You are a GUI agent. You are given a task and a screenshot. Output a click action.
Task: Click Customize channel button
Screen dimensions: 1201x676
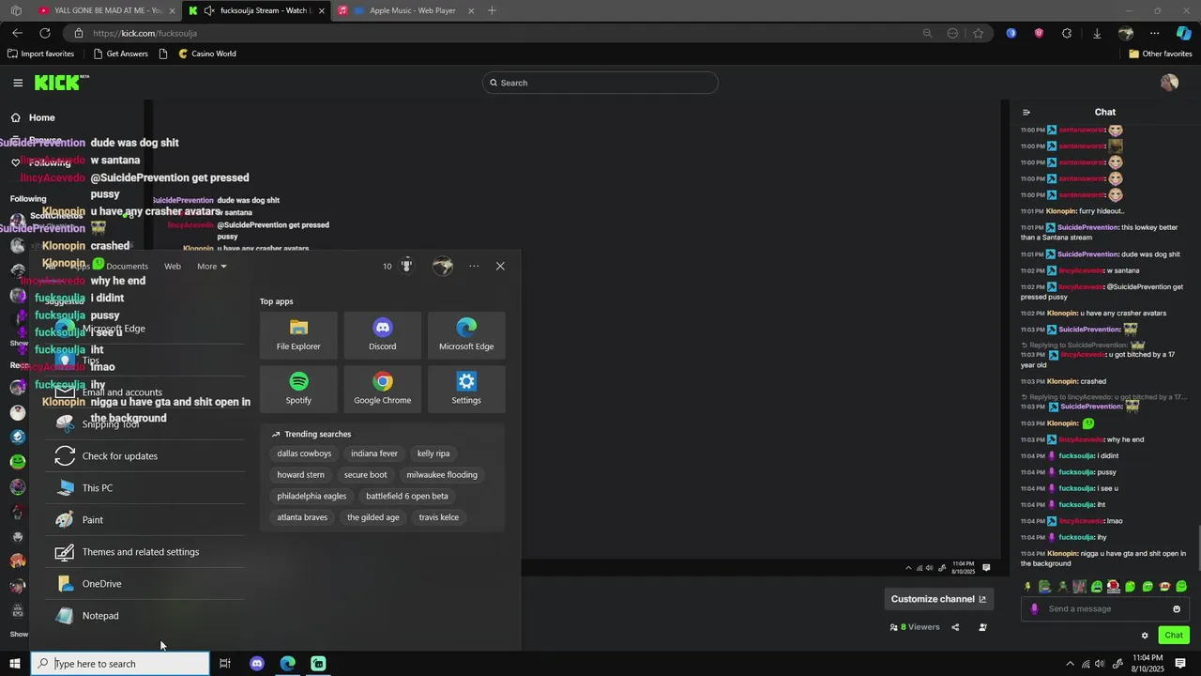pyautogui.click(x=938, y=599)
